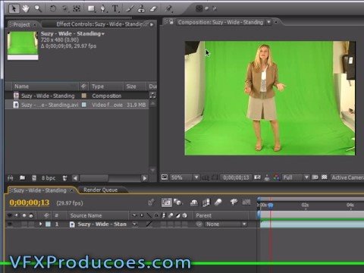Select the Rectangle mask tool
The image size is (364, 273).
(x=91, y=9)
